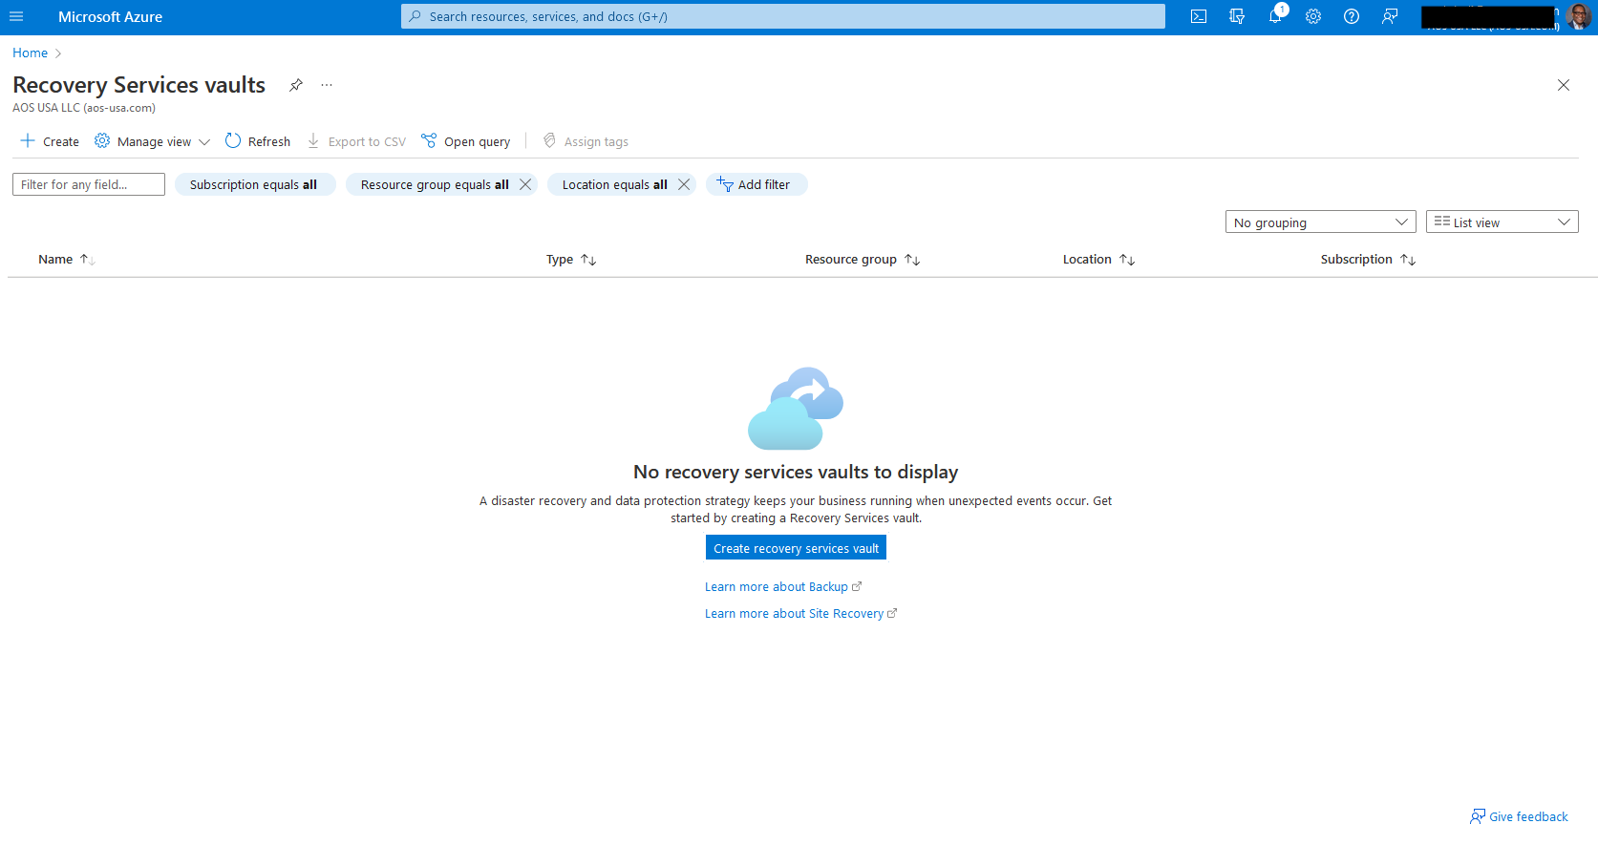This screenshot has height=845, width=1598.
Task: Open the notifications bell
Action: [1275, 16]
